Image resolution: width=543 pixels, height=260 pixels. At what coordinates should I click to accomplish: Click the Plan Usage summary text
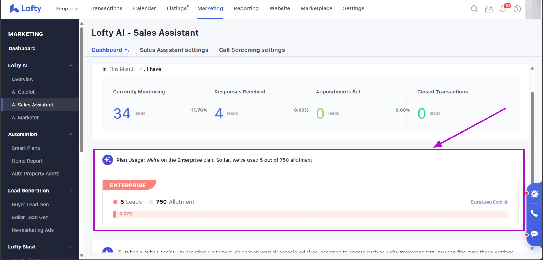point(215,160)
